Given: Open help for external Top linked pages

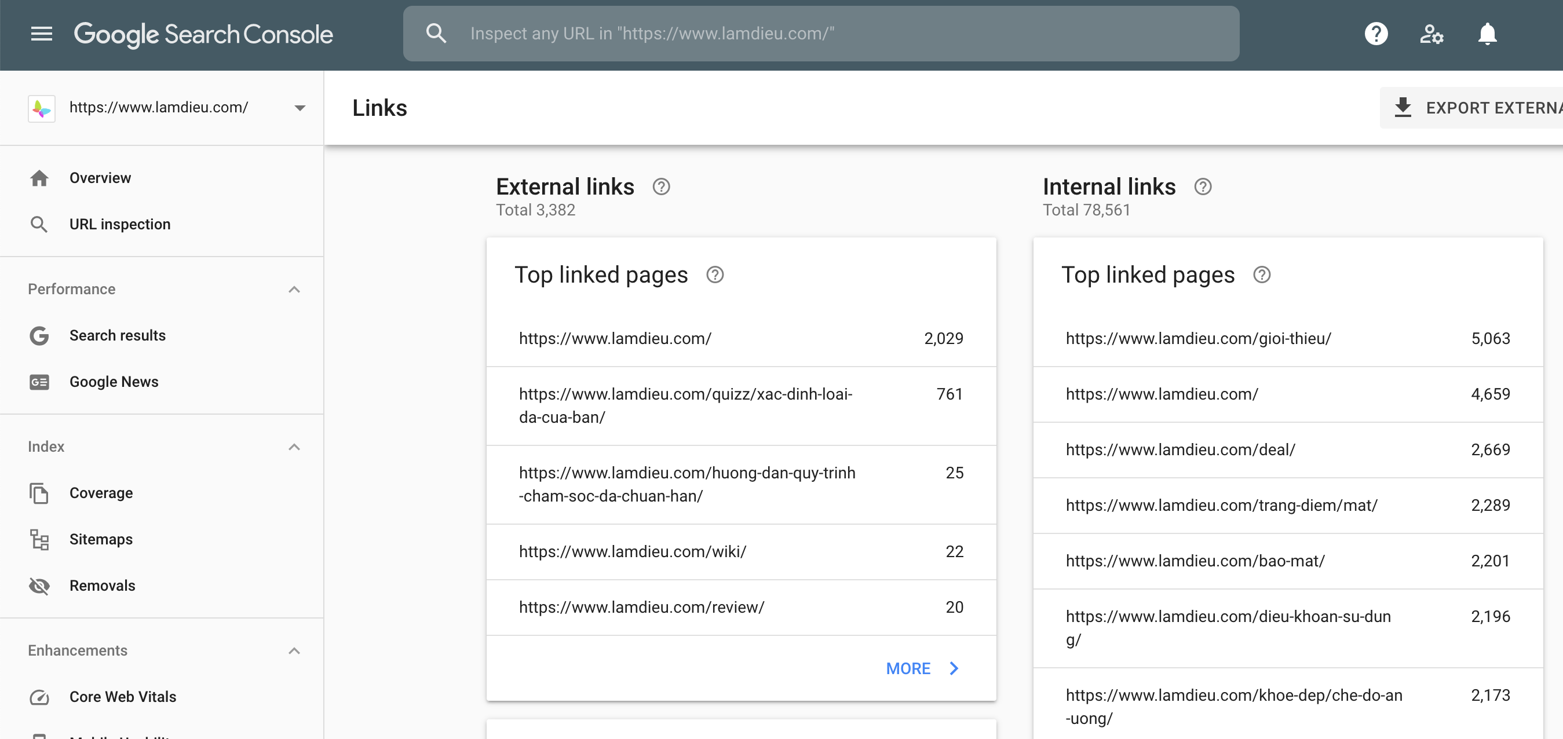Looking at the screenshot, I should (x=715, y=275).
